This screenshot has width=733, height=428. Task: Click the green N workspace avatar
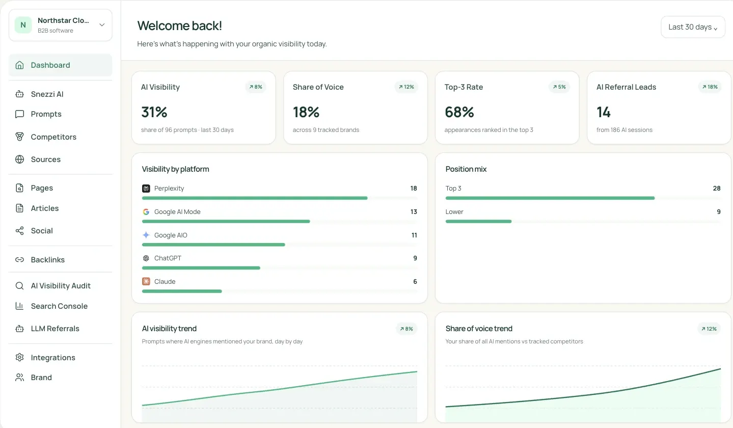click(23, 25)
